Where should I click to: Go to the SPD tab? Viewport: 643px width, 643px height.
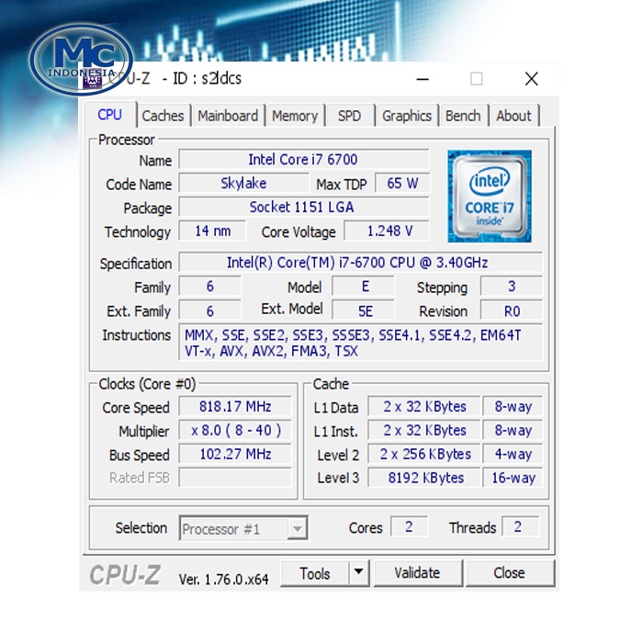pyautogui.click(x=349, y=116)
